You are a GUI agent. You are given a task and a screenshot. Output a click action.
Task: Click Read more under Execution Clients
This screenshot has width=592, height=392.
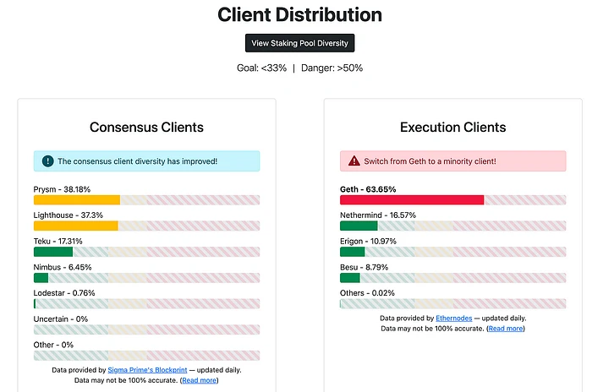click(506, 328)
